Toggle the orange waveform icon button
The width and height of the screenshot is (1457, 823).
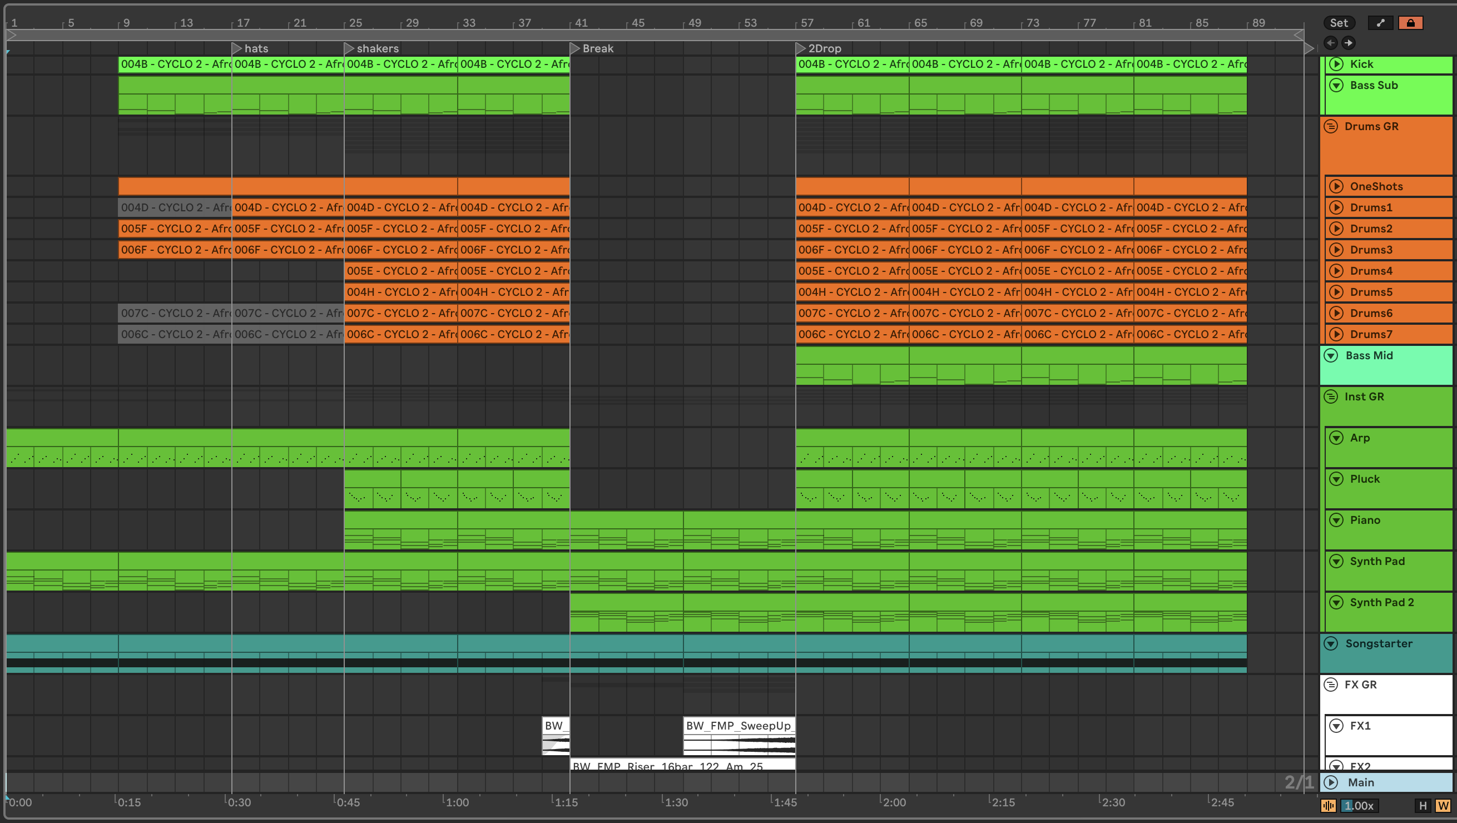click(1328, 805)
